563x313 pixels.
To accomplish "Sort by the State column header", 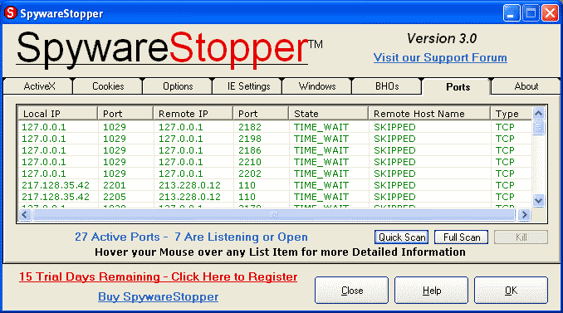I will tap(329, 114).
